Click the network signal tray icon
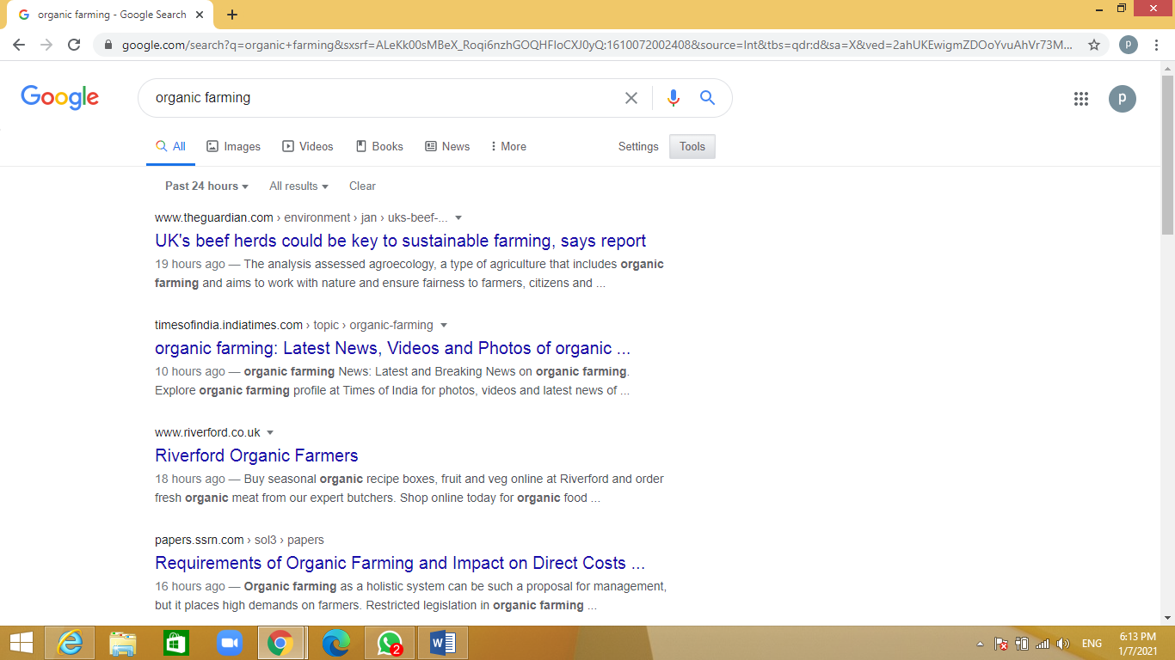This screenshot has height=660, width=1175. click(x=1042, y=644)
